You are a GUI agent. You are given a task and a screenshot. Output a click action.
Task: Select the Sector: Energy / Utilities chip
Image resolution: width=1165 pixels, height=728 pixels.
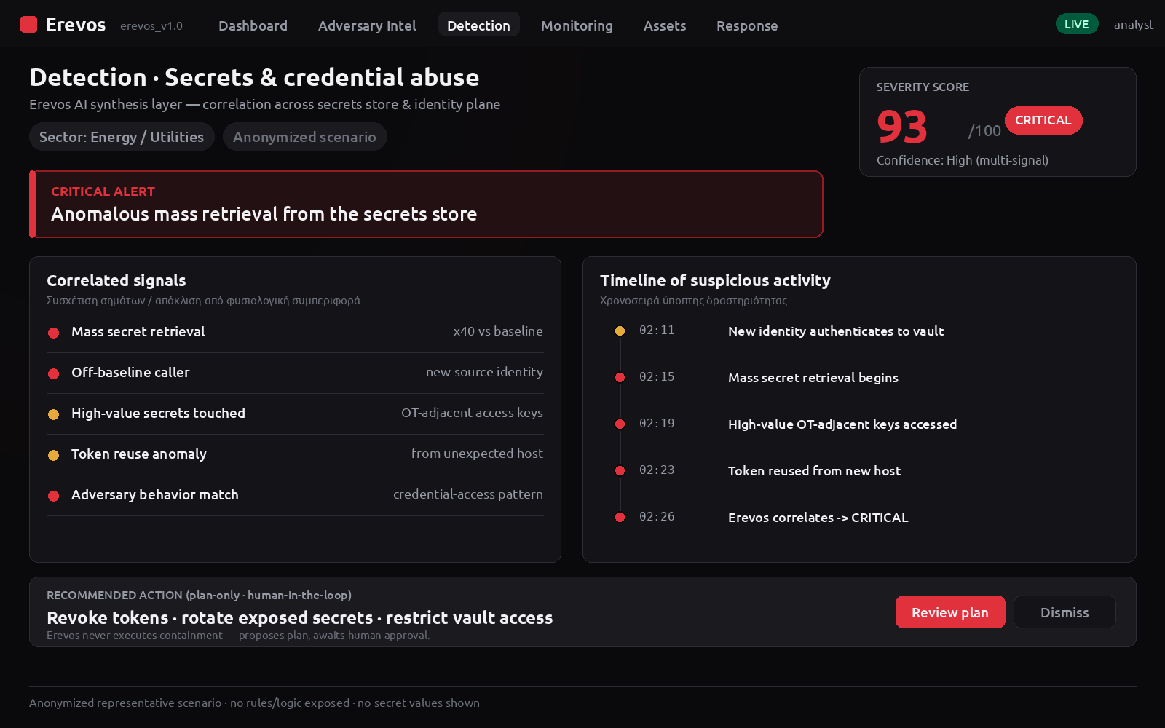pos(122,137)
